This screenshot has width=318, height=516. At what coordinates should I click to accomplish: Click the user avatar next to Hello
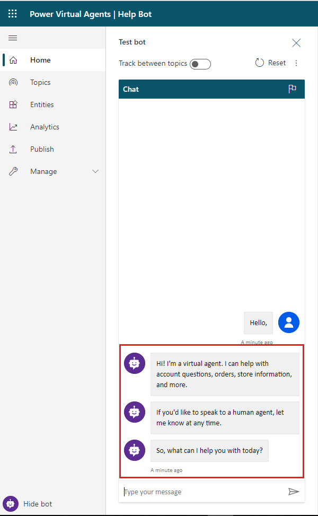(x=289, y=322)
